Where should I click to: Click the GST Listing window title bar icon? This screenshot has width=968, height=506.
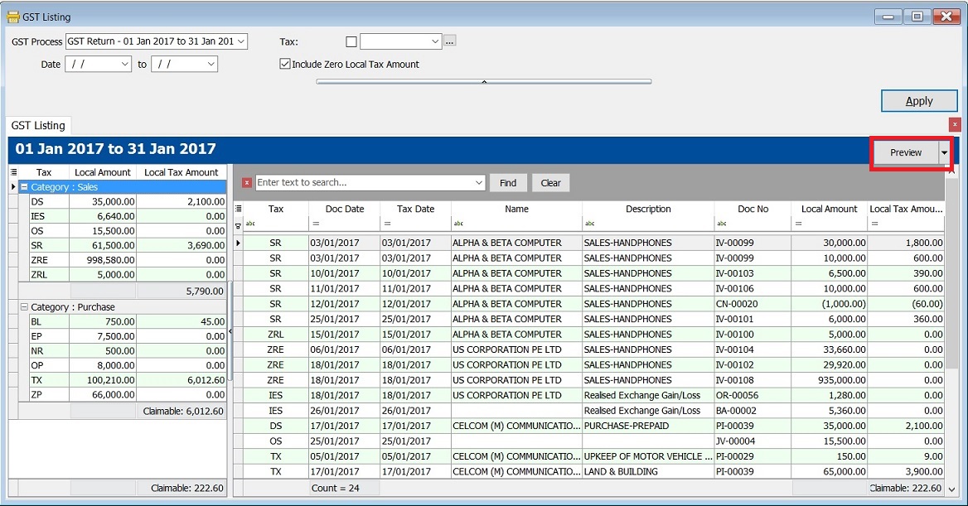12,16
